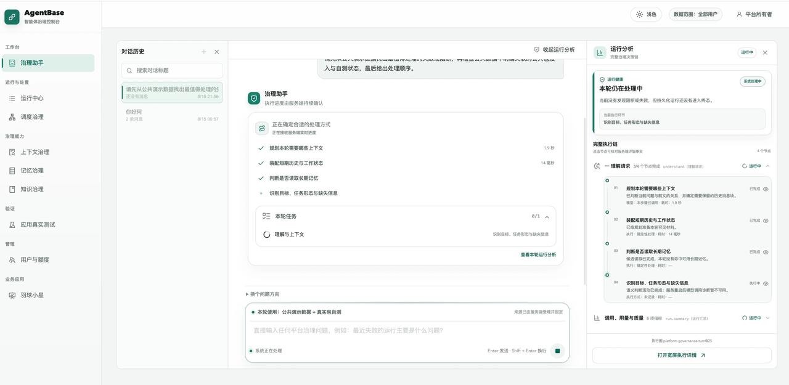Viewport: 789px width, 385px height.
Task: Click 识别目标、任务形态与缺失信息 step text
Action: [303, 193]
